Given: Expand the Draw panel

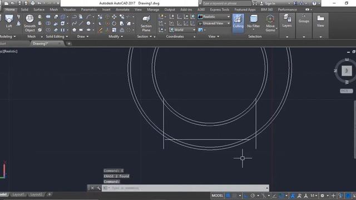Looking at the screenshot, I should (x=83, y=36).
